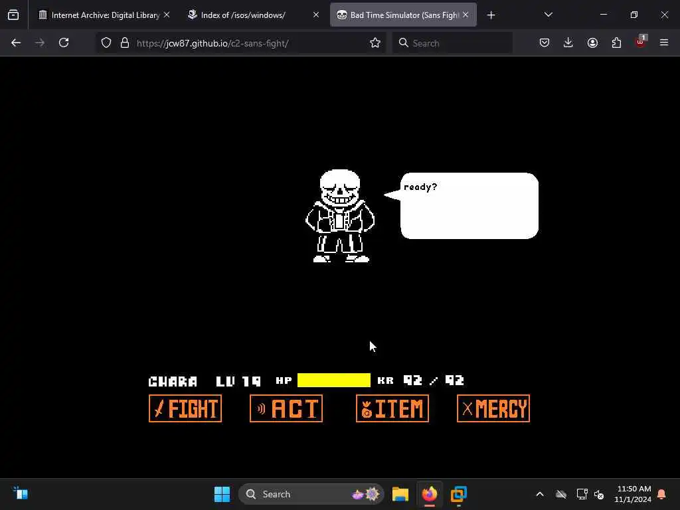Image resolution: width=680 pixels, height=510 pixels.
Task: Close the Bad Time Simulator tab
Action: 466,15
